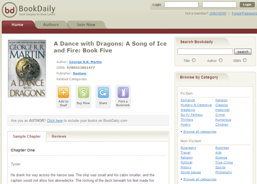Click the Login button at top
This screenshot has width=257, height=184.
(x=247, y=4)
